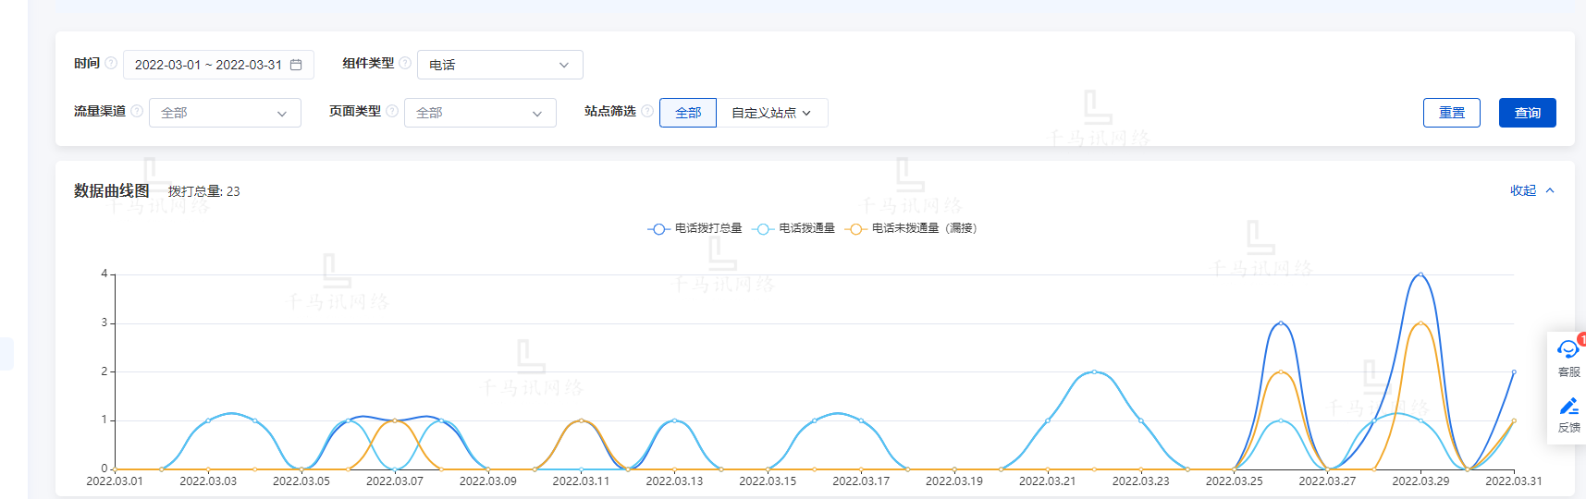Click the peak data point at 2022.03.29
Viewport: 1586px width, 499px height.
[x=1420, y=274]
